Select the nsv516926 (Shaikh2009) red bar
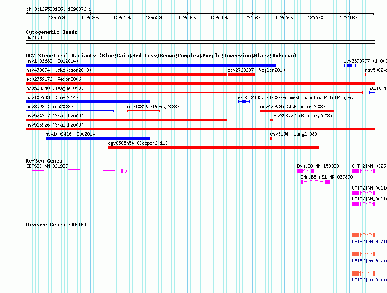387x293 pixels. (200, 129)
